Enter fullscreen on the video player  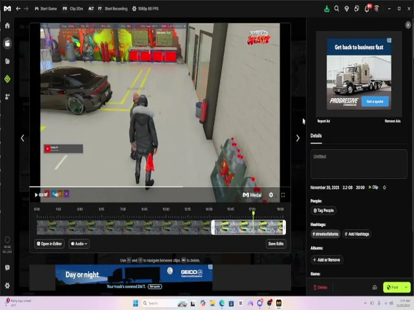pos(283,195)
